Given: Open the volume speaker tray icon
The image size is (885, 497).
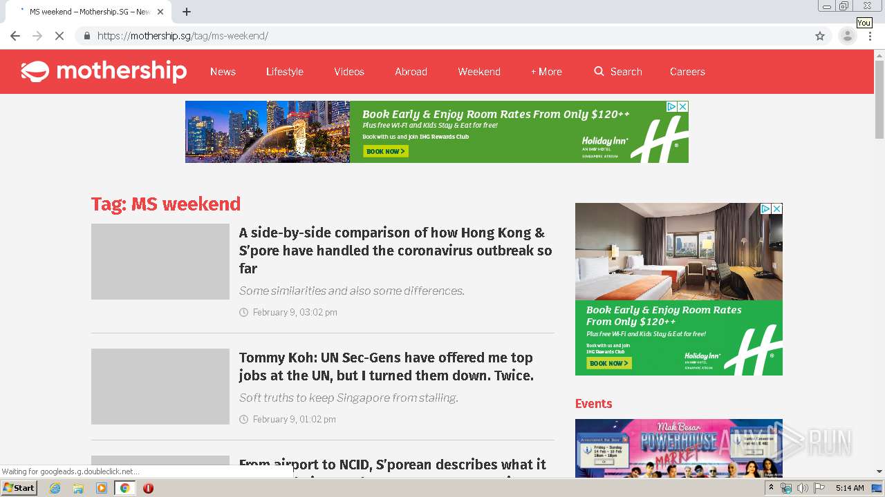Looking at the screenshot, I should coord(802,488).
